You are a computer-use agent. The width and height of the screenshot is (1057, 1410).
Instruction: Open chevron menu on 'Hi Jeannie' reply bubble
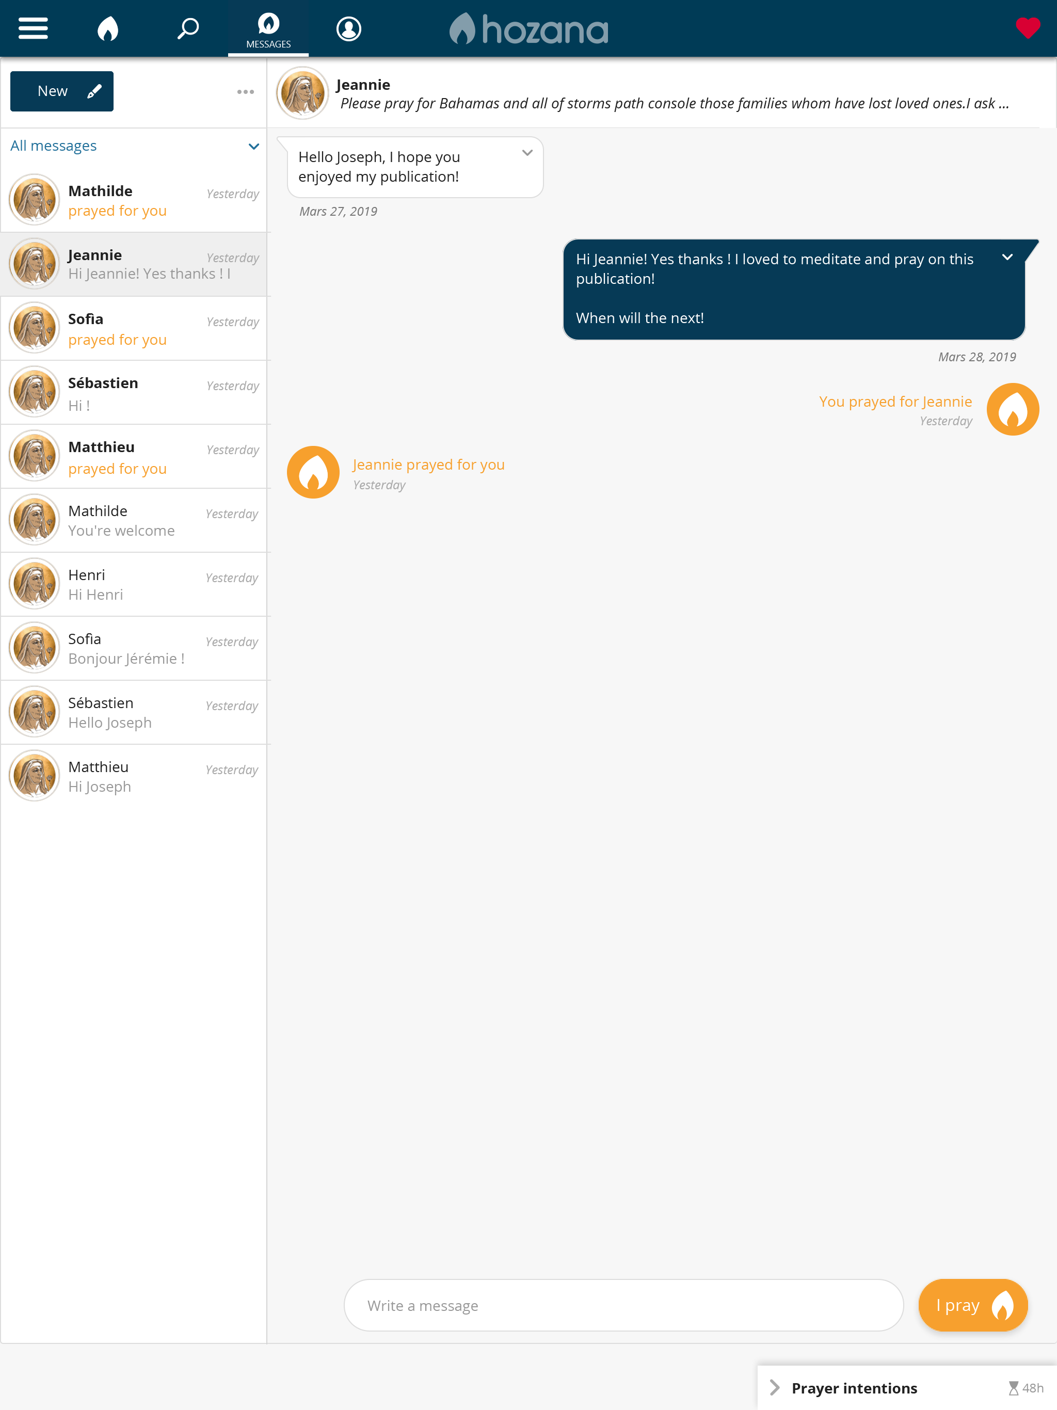(x=1007, y=258)
